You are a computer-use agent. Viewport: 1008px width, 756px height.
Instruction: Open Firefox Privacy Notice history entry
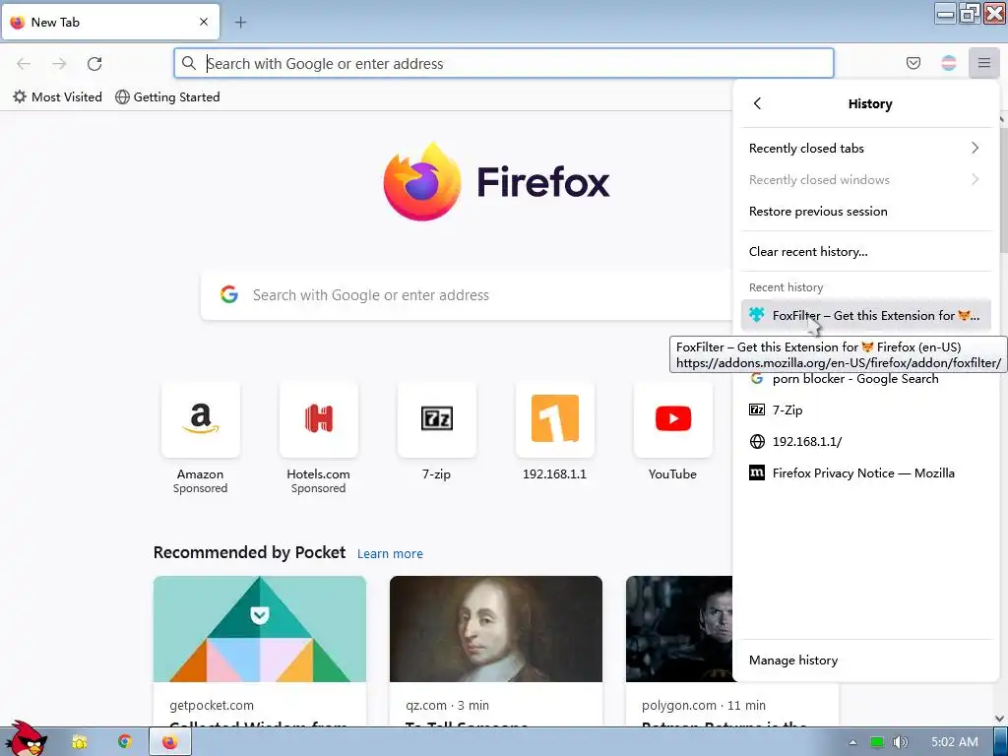click(x=866, y=473)
